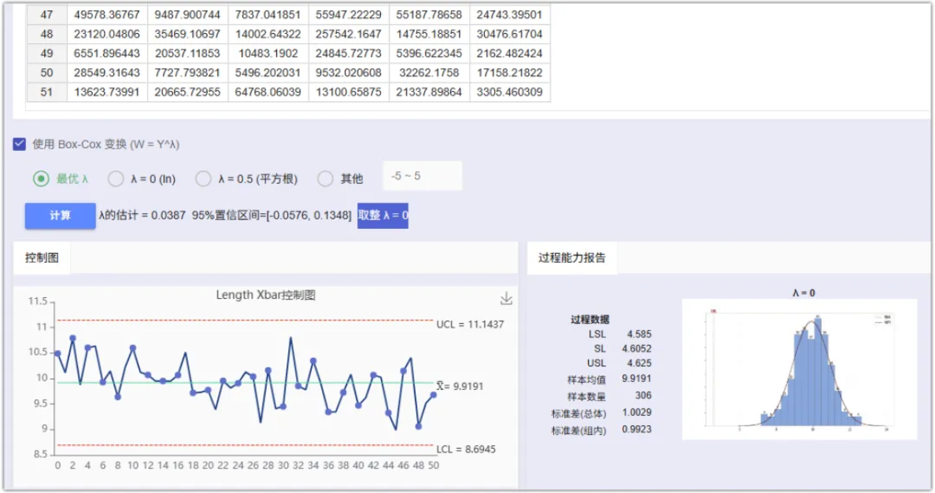Open the 控制图 tab
This screenshot has height=493, width=935.
click(42, 258)
